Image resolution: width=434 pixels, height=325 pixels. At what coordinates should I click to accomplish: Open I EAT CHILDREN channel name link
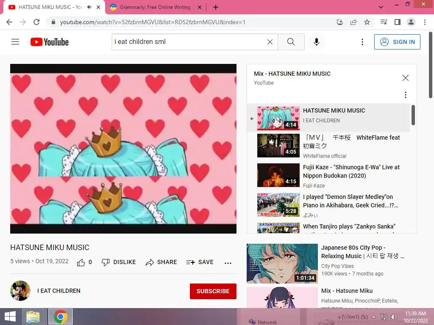pyautogui.click(x=59, y=291)
